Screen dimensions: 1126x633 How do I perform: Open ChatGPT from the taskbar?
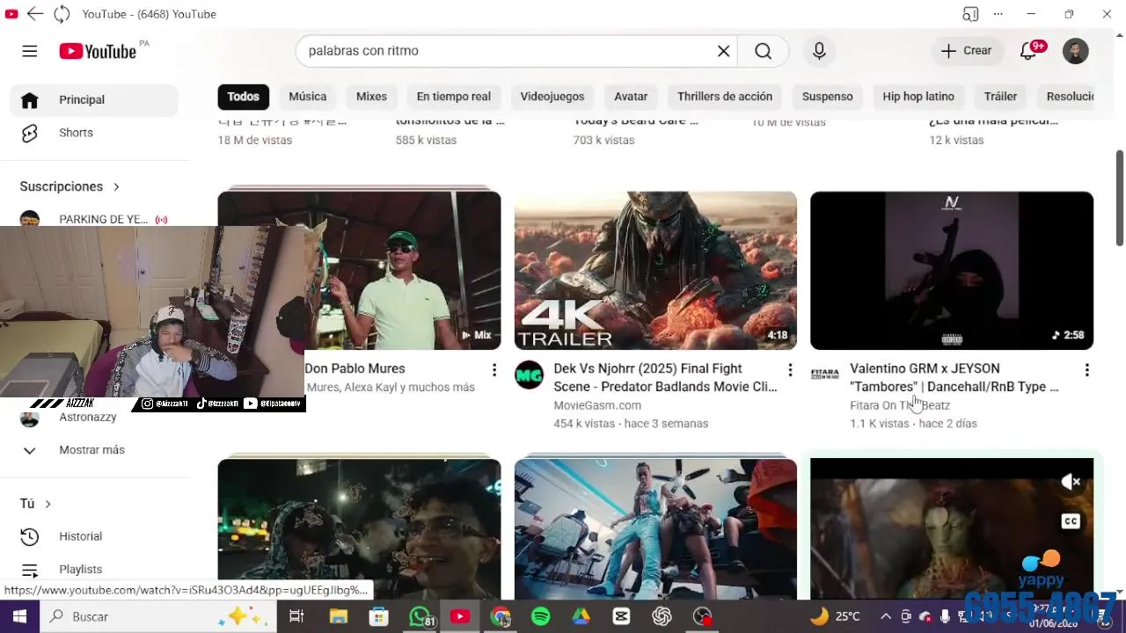(662, 617)
